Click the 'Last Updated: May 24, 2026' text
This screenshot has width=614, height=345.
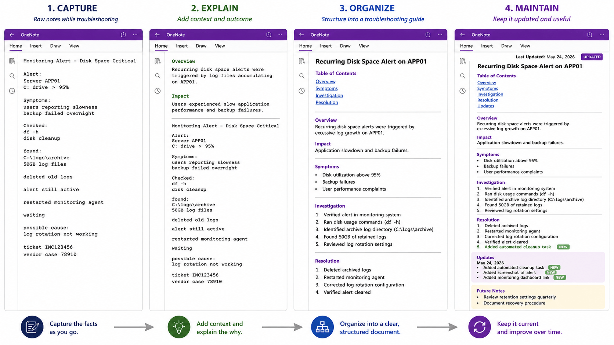pos(545,57)
